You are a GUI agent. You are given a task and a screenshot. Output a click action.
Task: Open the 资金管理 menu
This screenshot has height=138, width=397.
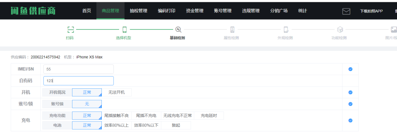pyautogui.click(x=195, y=11)
